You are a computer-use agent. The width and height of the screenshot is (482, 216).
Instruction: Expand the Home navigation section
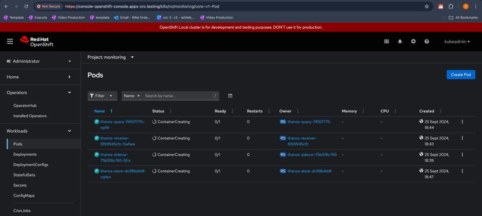click(x=40, y=77)
